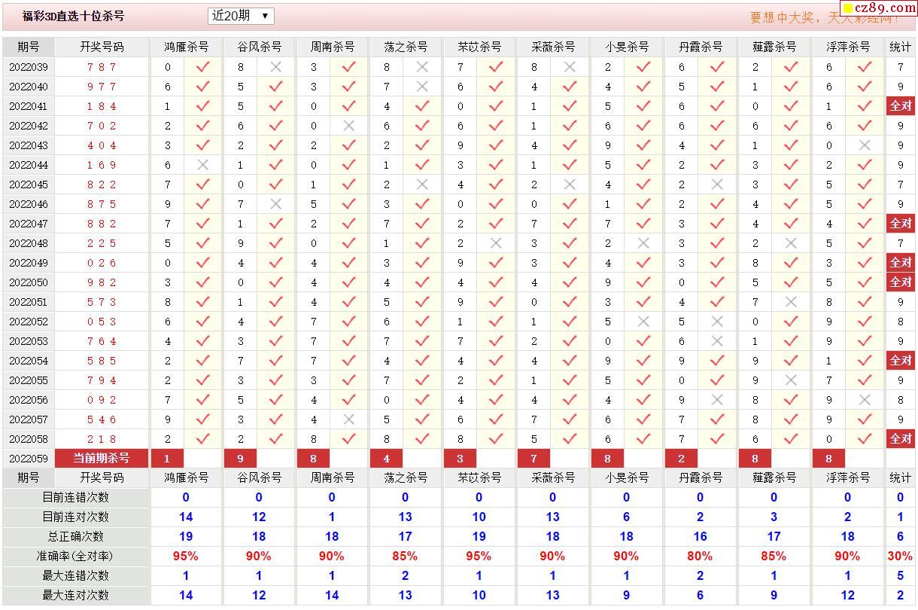Screen dimensions: 918x610
Task: Select current kill number 7 under 采薇杀号
Action: [533, 459]
